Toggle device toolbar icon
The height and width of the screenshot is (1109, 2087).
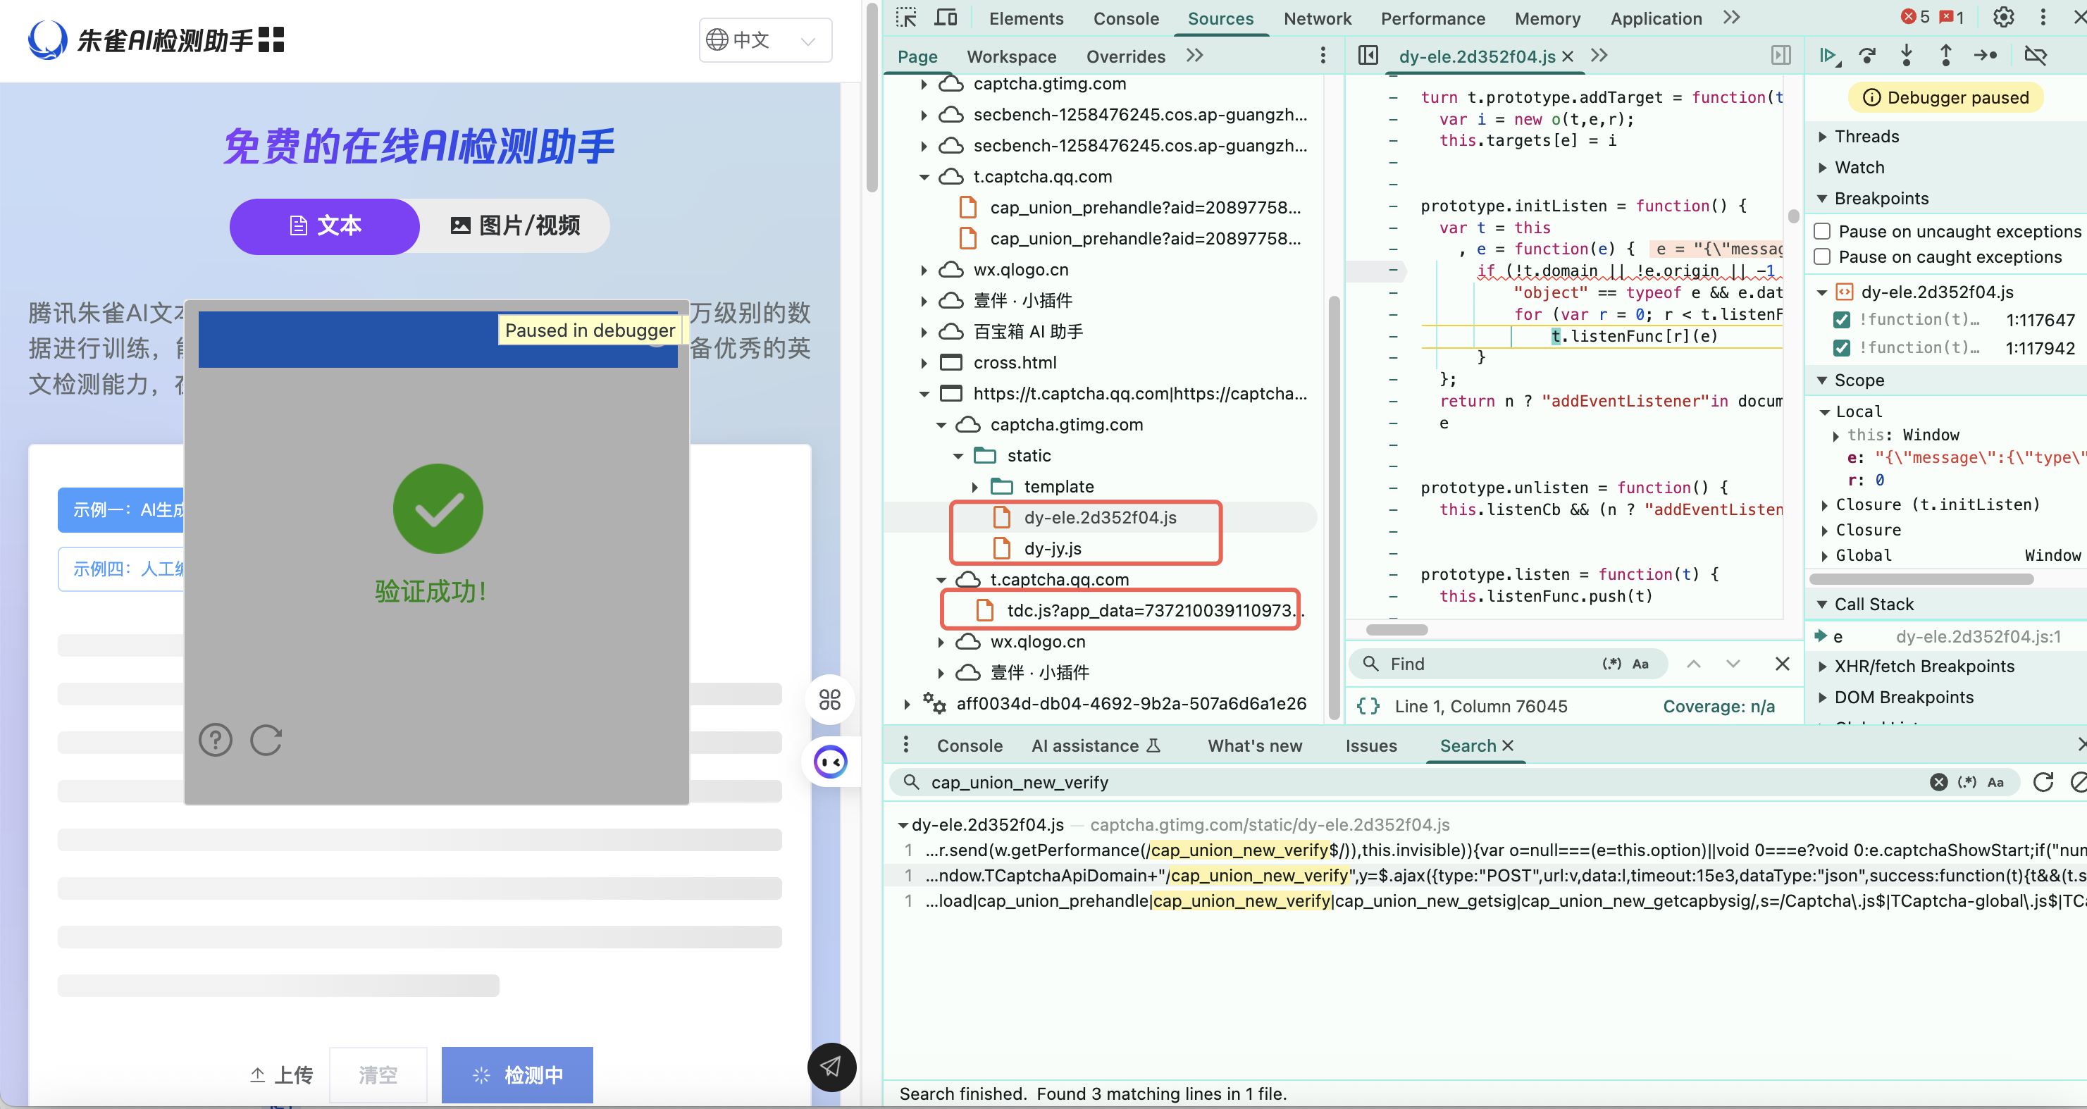pyautogui.click(x=946, y=18)
